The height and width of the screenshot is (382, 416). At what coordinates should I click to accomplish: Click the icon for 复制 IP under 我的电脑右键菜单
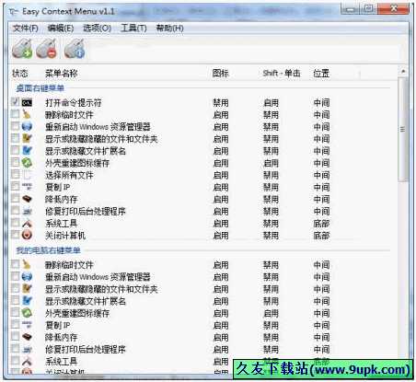(27, 325)
